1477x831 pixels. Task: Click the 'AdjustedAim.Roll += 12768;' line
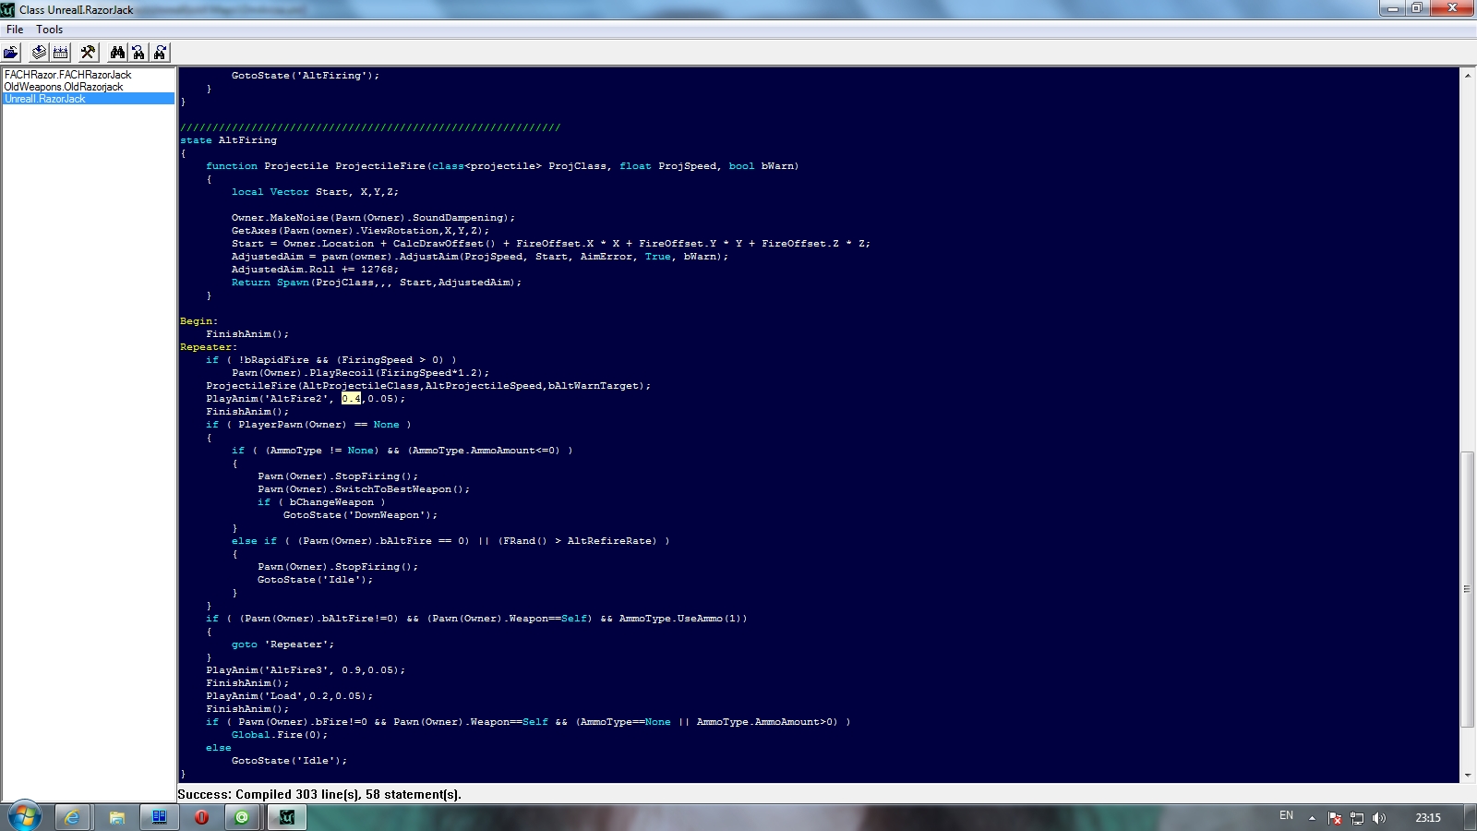click(315, 270)
